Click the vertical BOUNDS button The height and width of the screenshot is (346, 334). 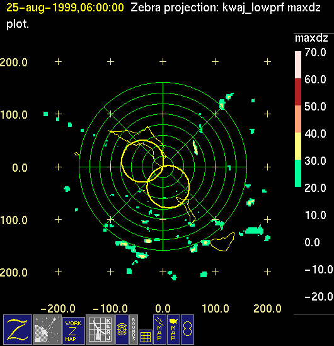[x=134, y=330]
